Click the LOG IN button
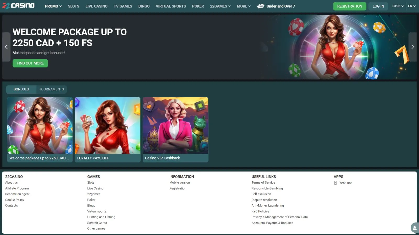The image size is (419, 235). tap(378, 6)
